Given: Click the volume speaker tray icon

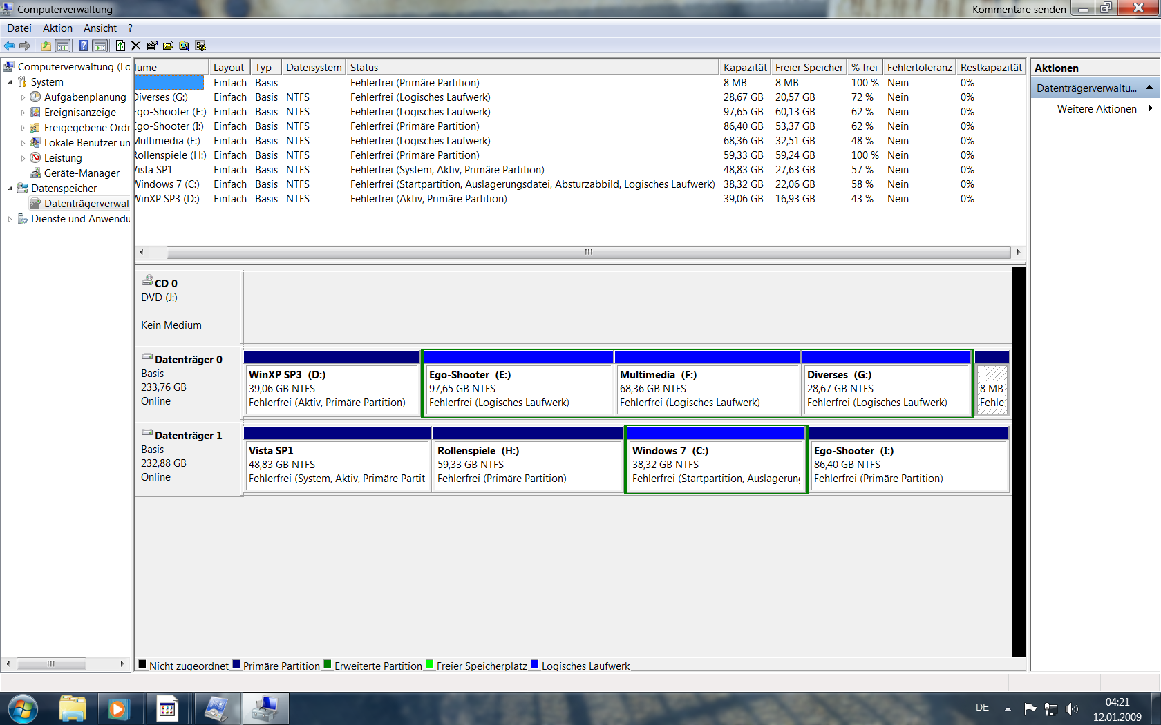Looking at the screenshot, I should point(1072,708).
